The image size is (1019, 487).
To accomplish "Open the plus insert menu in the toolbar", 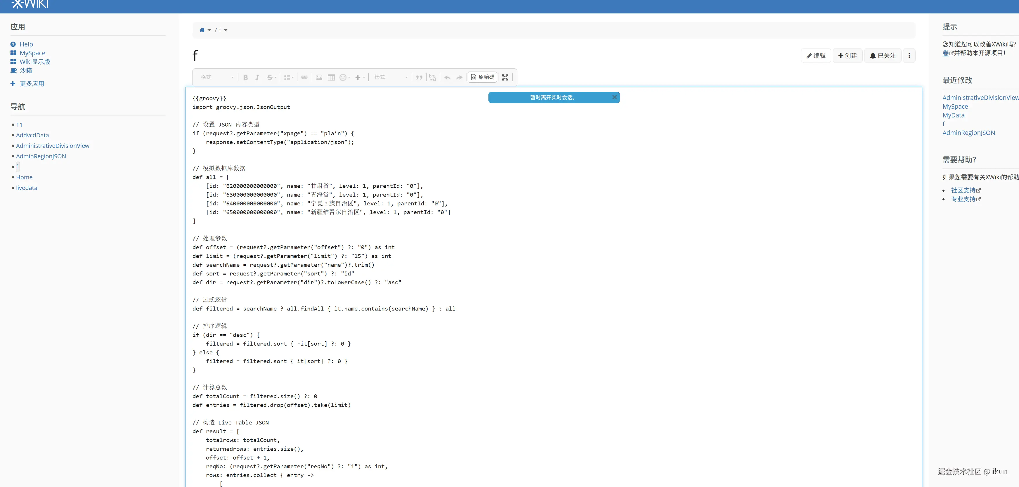I will pyautogui.click(x=360, y=77).
